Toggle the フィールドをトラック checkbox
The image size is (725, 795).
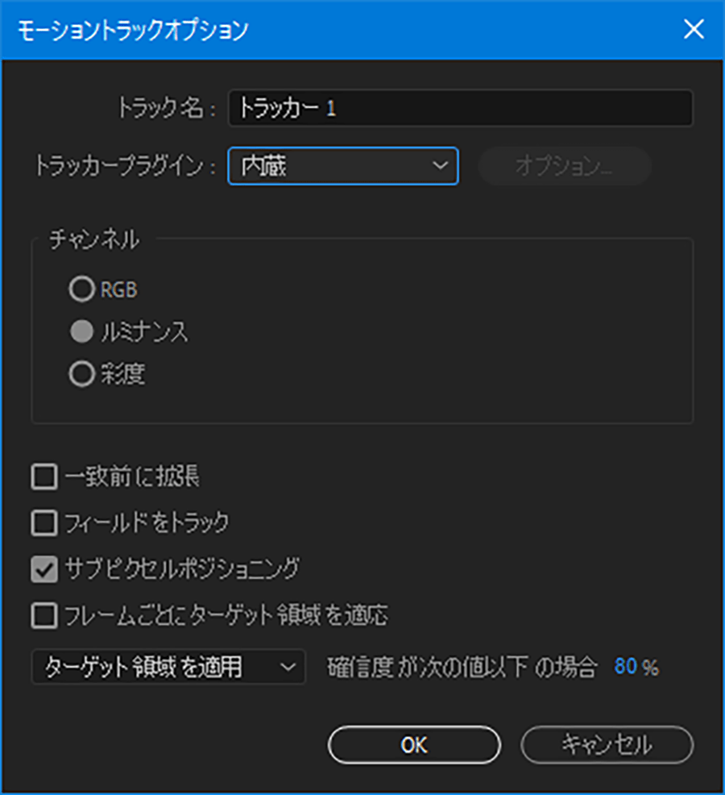(44, 522)
